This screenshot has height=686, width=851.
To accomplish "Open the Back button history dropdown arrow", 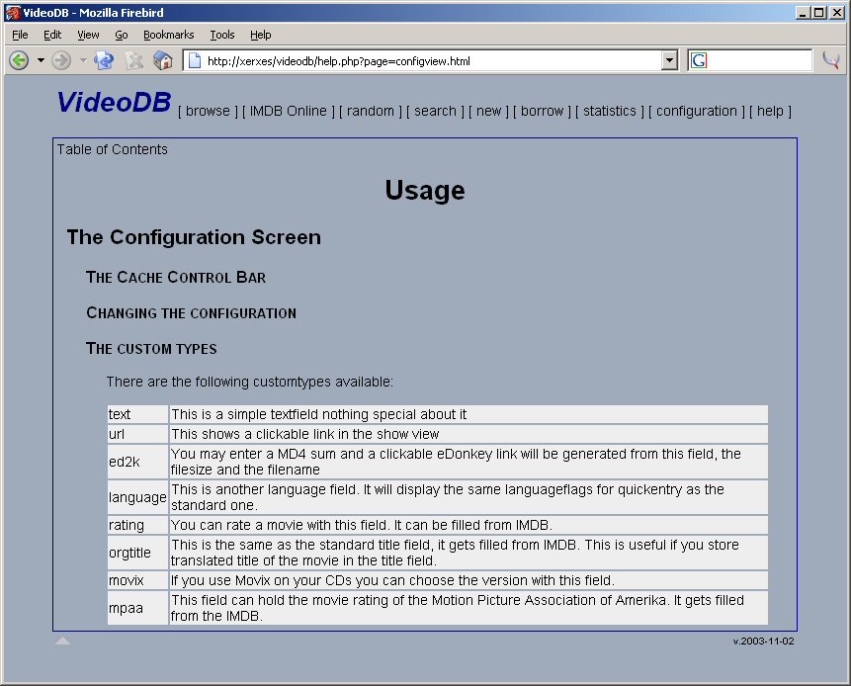I will pyautogui.click(x=41, y=60).
